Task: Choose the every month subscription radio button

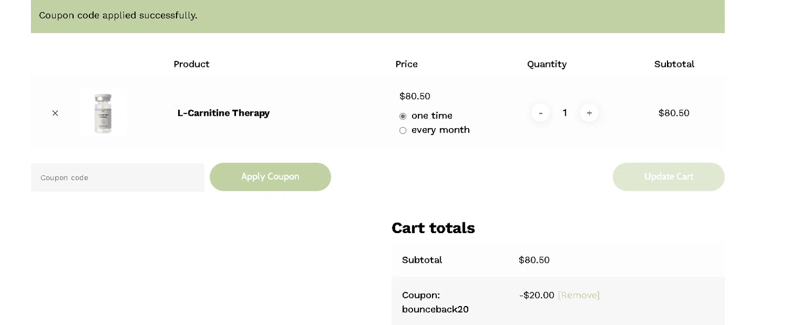Action: tap(403, 130)
